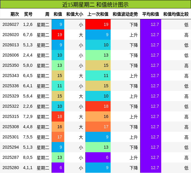The image size is (191, 173).
Task: Select period number 2025294
Action: 11,147
